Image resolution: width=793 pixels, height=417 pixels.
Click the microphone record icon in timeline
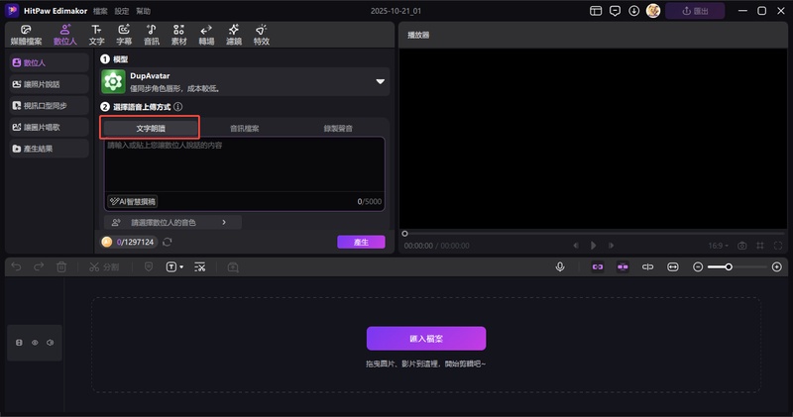click(560, 266)
